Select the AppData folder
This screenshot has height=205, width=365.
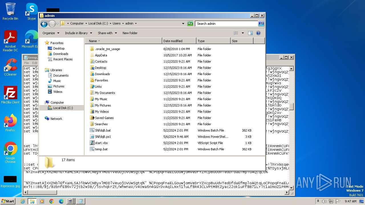pyautogui.click(x=101, y=55)
